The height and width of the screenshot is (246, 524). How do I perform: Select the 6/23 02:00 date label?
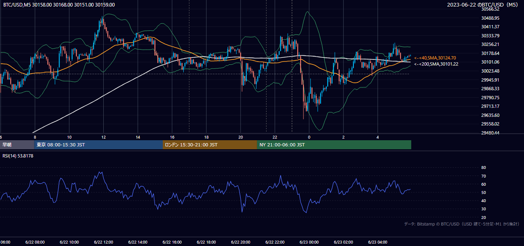click(343, 242)
